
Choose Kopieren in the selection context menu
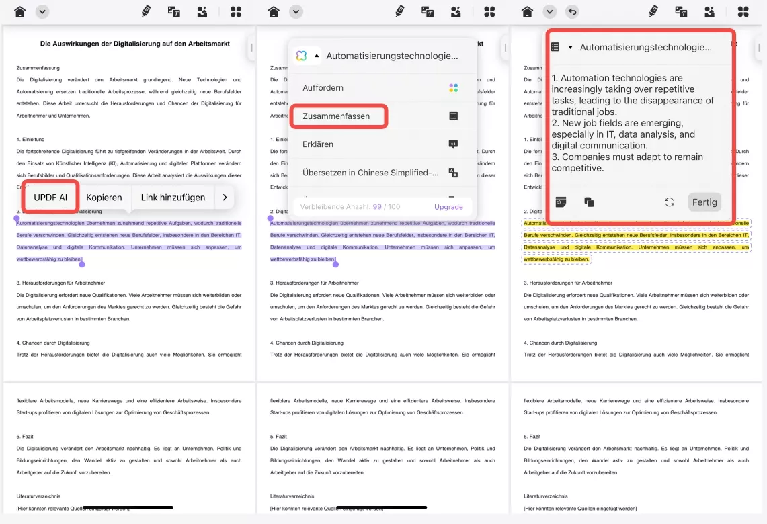pos(104,198)
